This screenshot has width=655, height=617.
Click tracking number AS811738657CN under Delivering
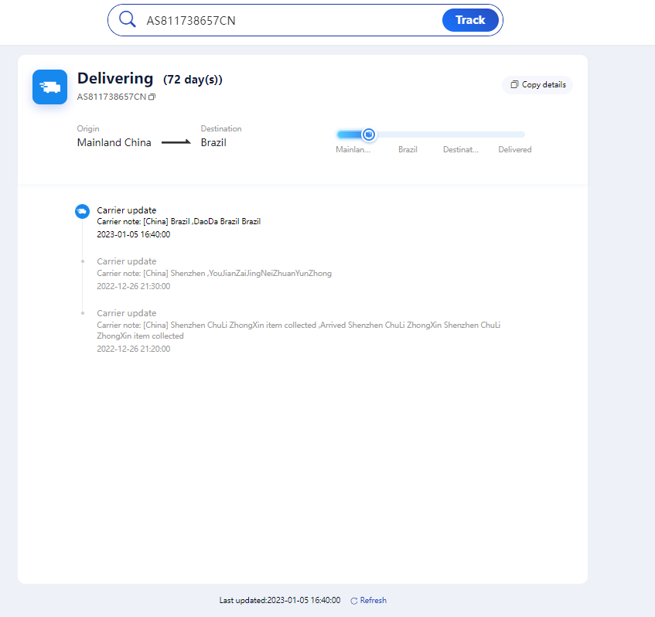111,97
